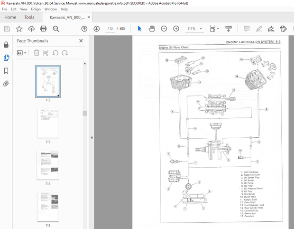Select page 115 thumbnail

pos(48,207)
